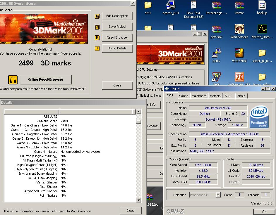Select the hexus_pifast folder icon
The image size is (276, 215).
[262, 77]
